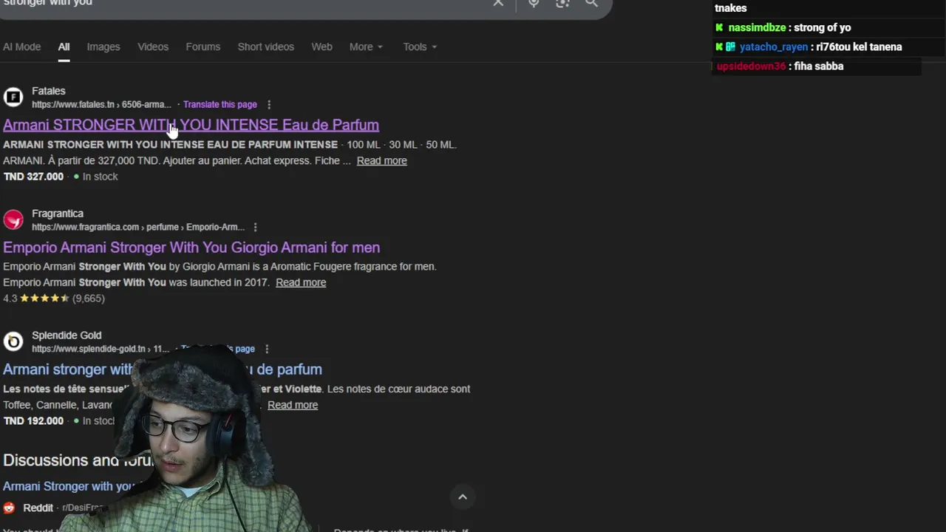Click the Fragrantica URL breadcrumb
The image size is (946, 532).
[x=138, y=228]
